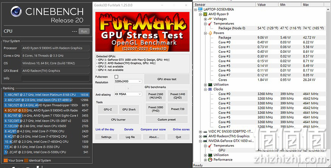Click the GPU Utilization graph icon
Screen dimensions: 331x168
[210, 155]
